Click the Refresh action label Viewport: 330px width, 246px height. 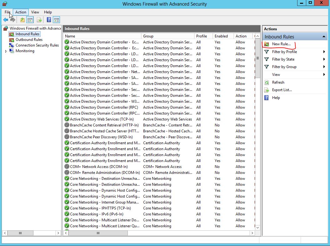278,82
